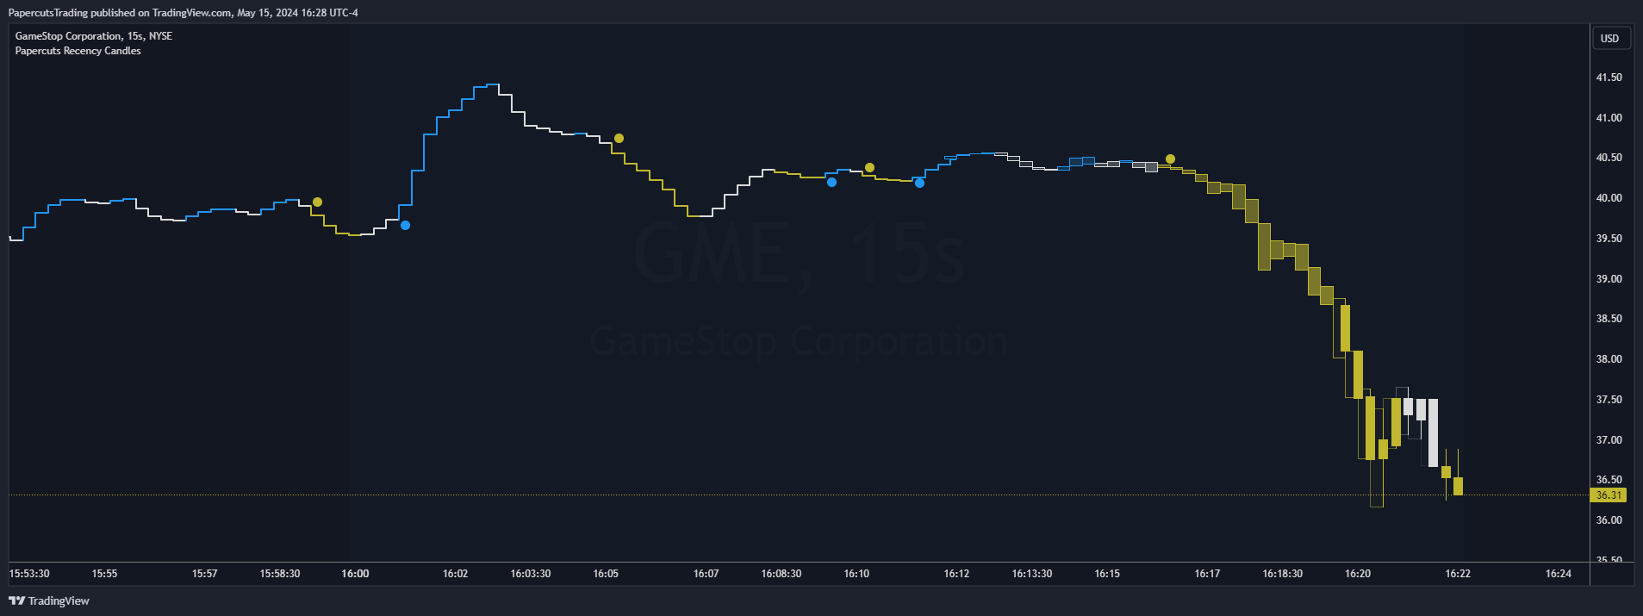The image size is (1643, 616).
Task: Click the 16:15 time axis label
Action: pos(1107,574)
